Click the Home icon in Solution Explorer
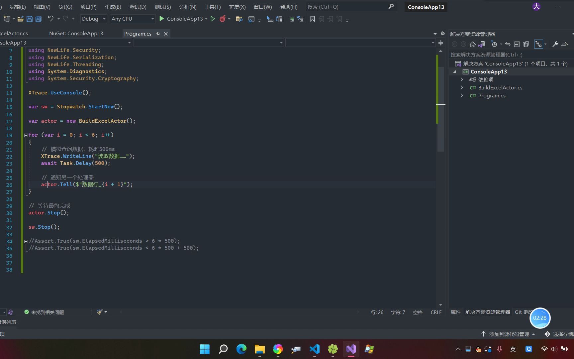This screenshot has height=359, width=574. click(x=473, y=44)
